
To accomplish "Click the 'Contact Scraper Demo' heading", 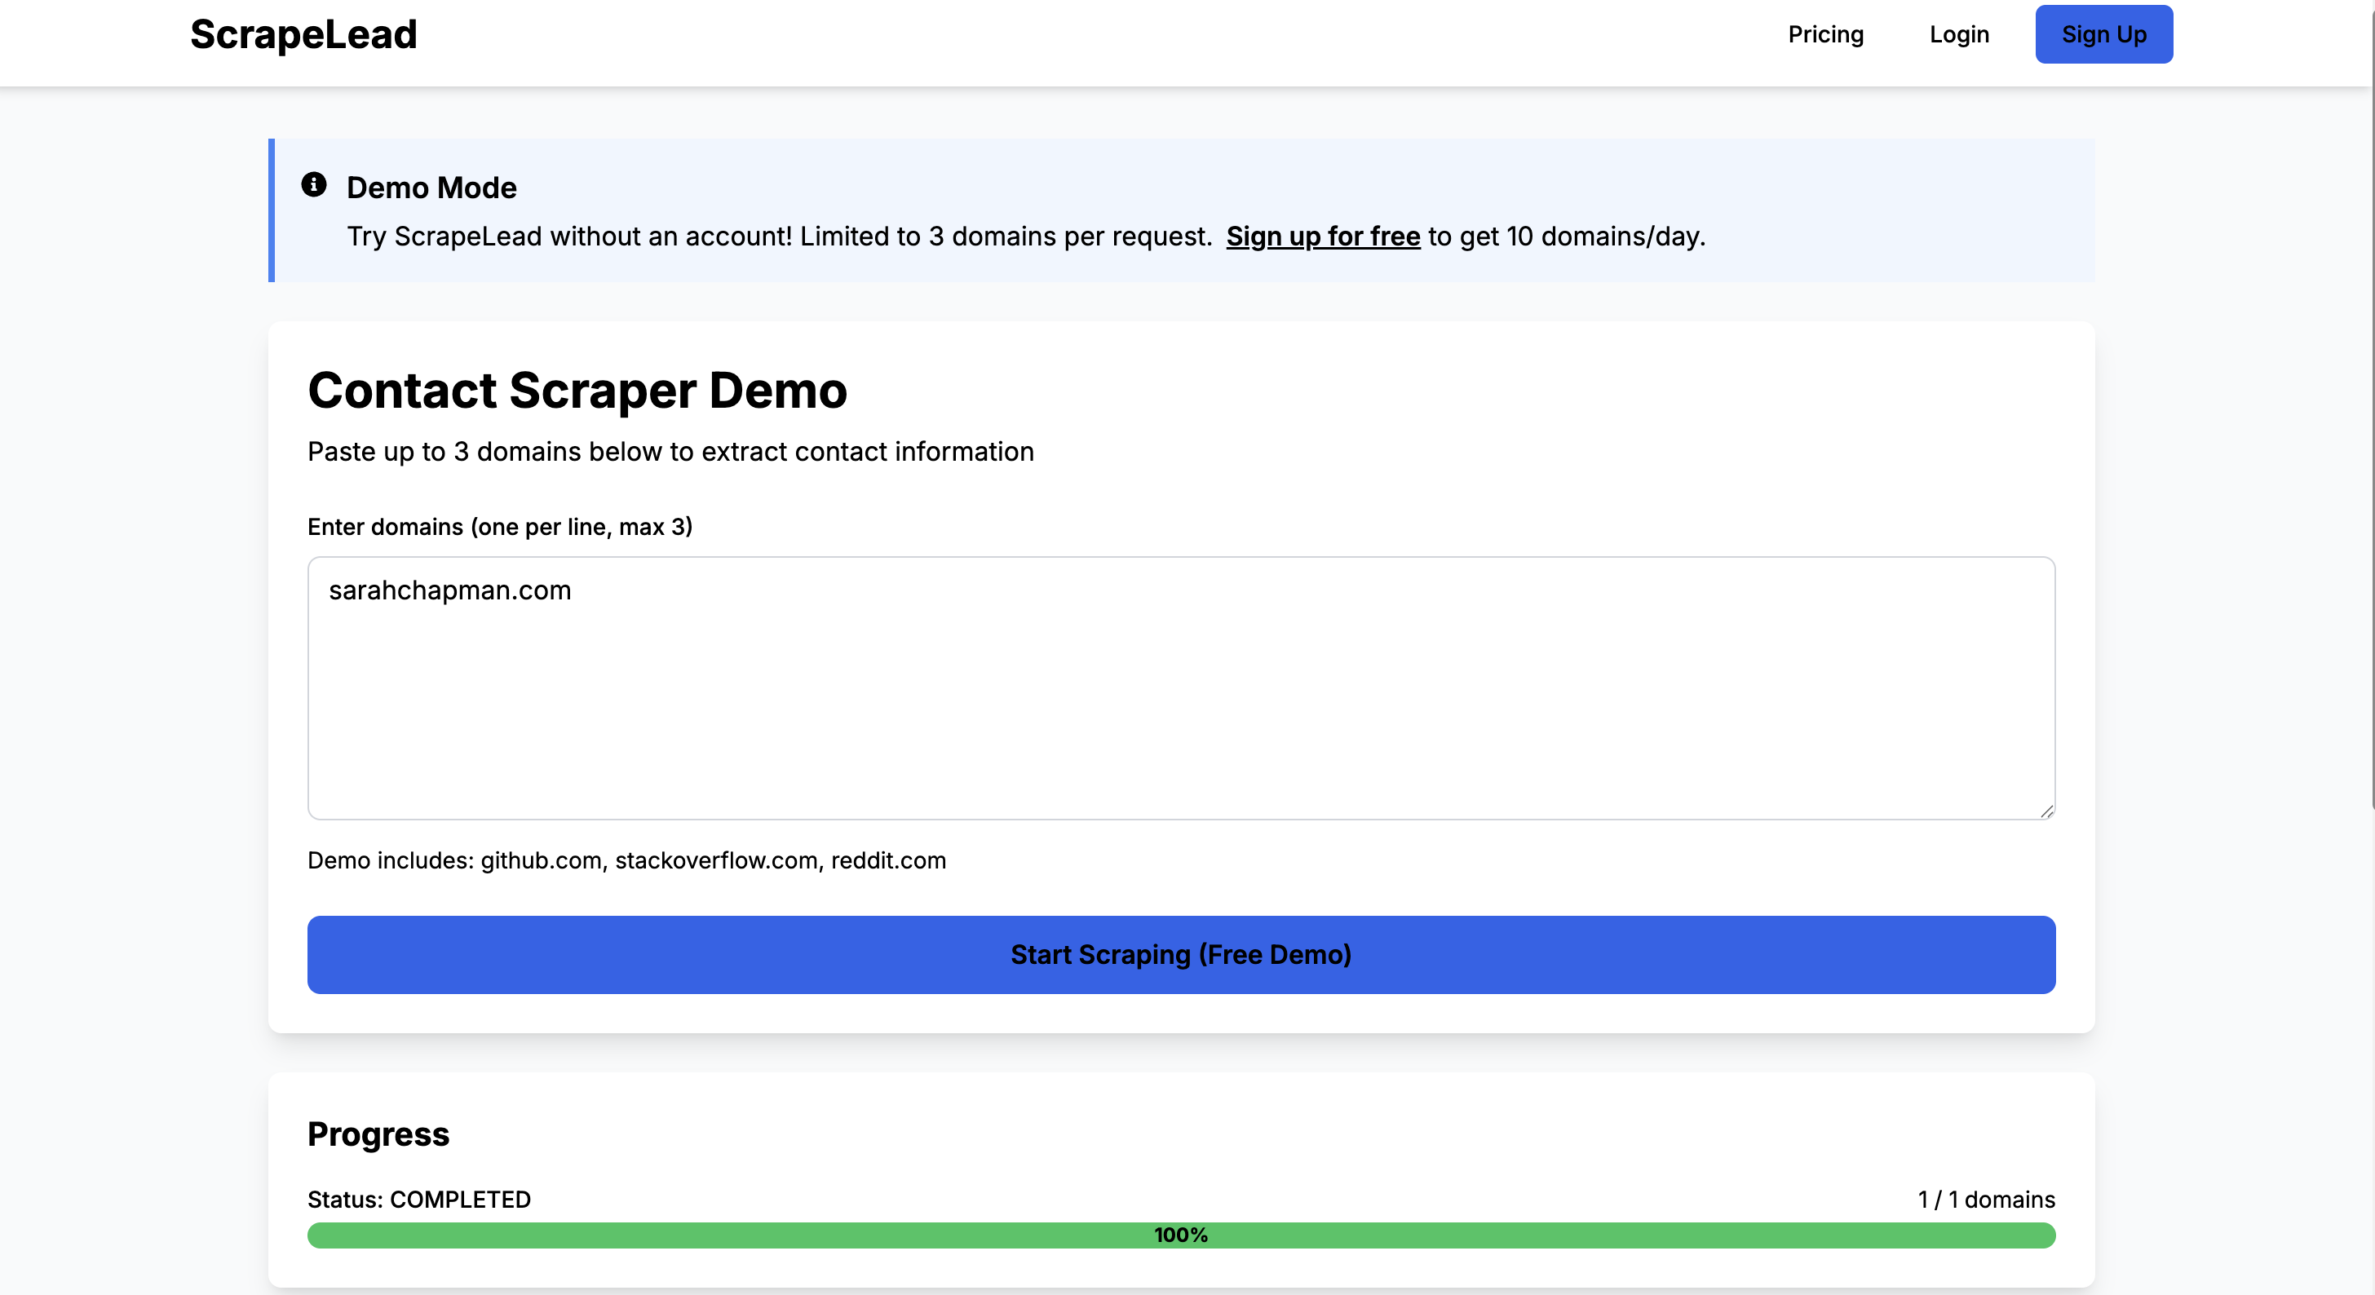I will (x=577, y=390).
